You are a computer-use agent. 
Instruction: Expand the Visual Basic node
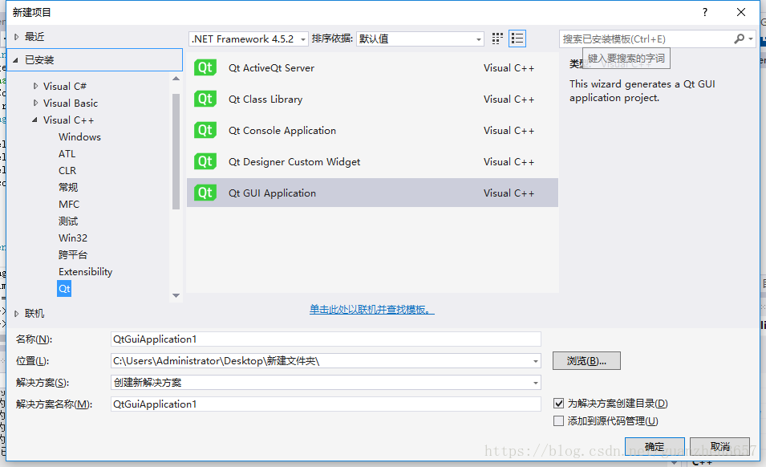coord(35,103)
